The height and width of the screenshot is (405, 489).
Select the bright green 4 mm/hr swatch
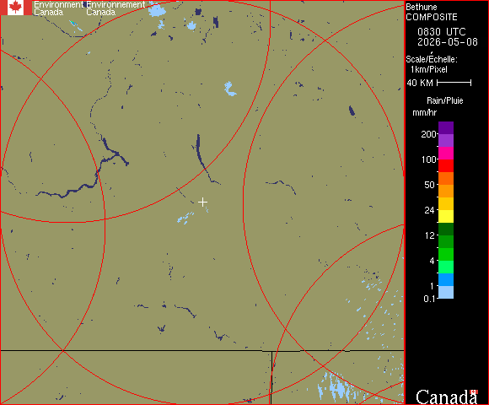[x=446, y=254]
